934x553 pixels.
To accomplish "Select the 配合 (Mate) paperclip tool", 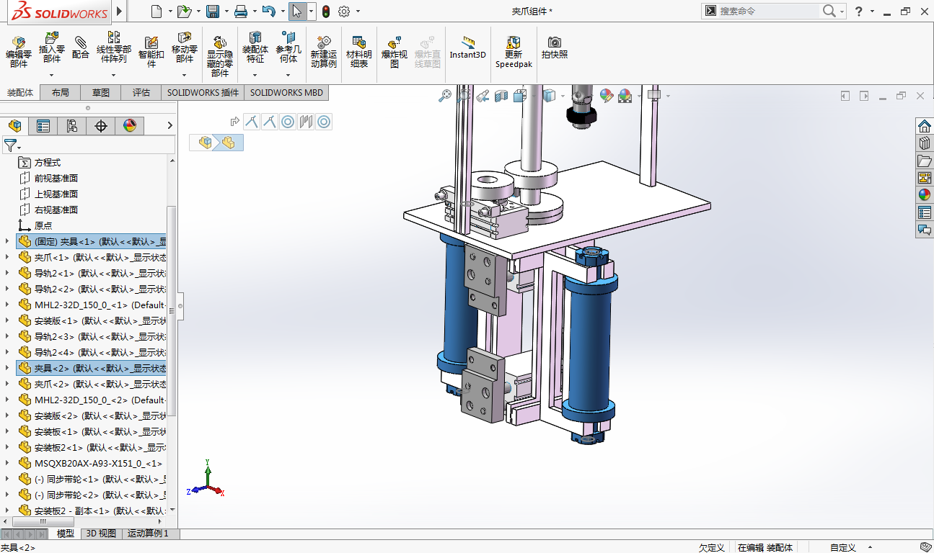I will click(81, 48).
